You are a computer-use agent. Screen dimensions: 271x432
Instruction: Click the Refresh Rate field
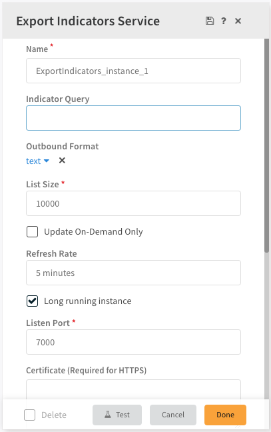pyautogui.click(x=133, y=273)
